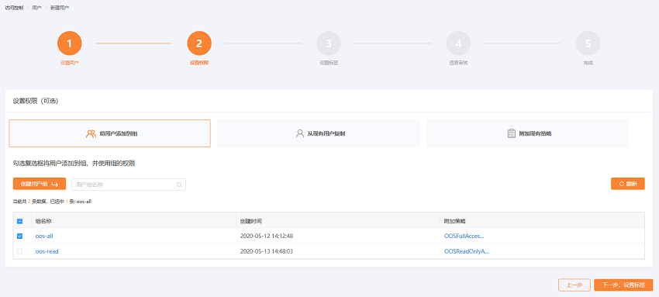659x297 pixels.
Task: Open the OOSReadOnlyA... policy link
Action: pyautogui.click(x=467, y=251)
